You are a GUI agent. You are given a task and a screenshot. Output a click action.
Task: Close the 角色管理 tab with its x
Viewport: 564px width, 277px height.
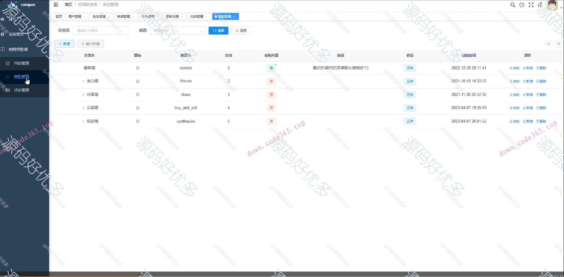pos(109,17)
